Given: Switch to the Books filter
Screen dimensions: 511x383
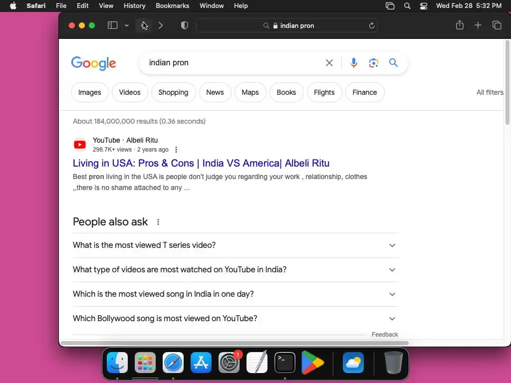Looking at the screenshot, I should click(x=286, y=92).
